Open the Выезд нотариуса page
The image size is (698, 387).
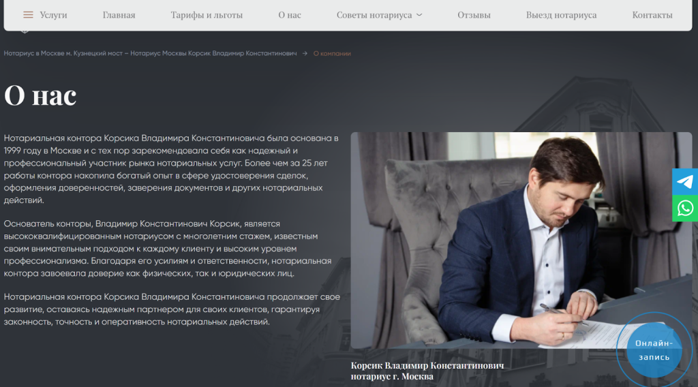(562, 15)
